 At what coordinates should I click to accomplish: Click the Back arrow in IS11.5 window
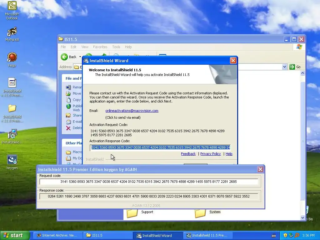64,57
